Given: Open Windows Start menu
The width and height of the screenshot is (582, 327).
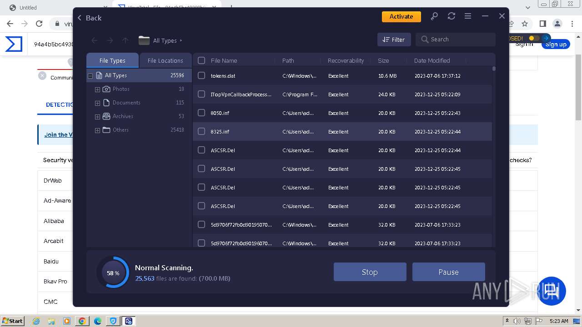Looking at the screenshot, I should pyautogui.click(x=12, y=321).
